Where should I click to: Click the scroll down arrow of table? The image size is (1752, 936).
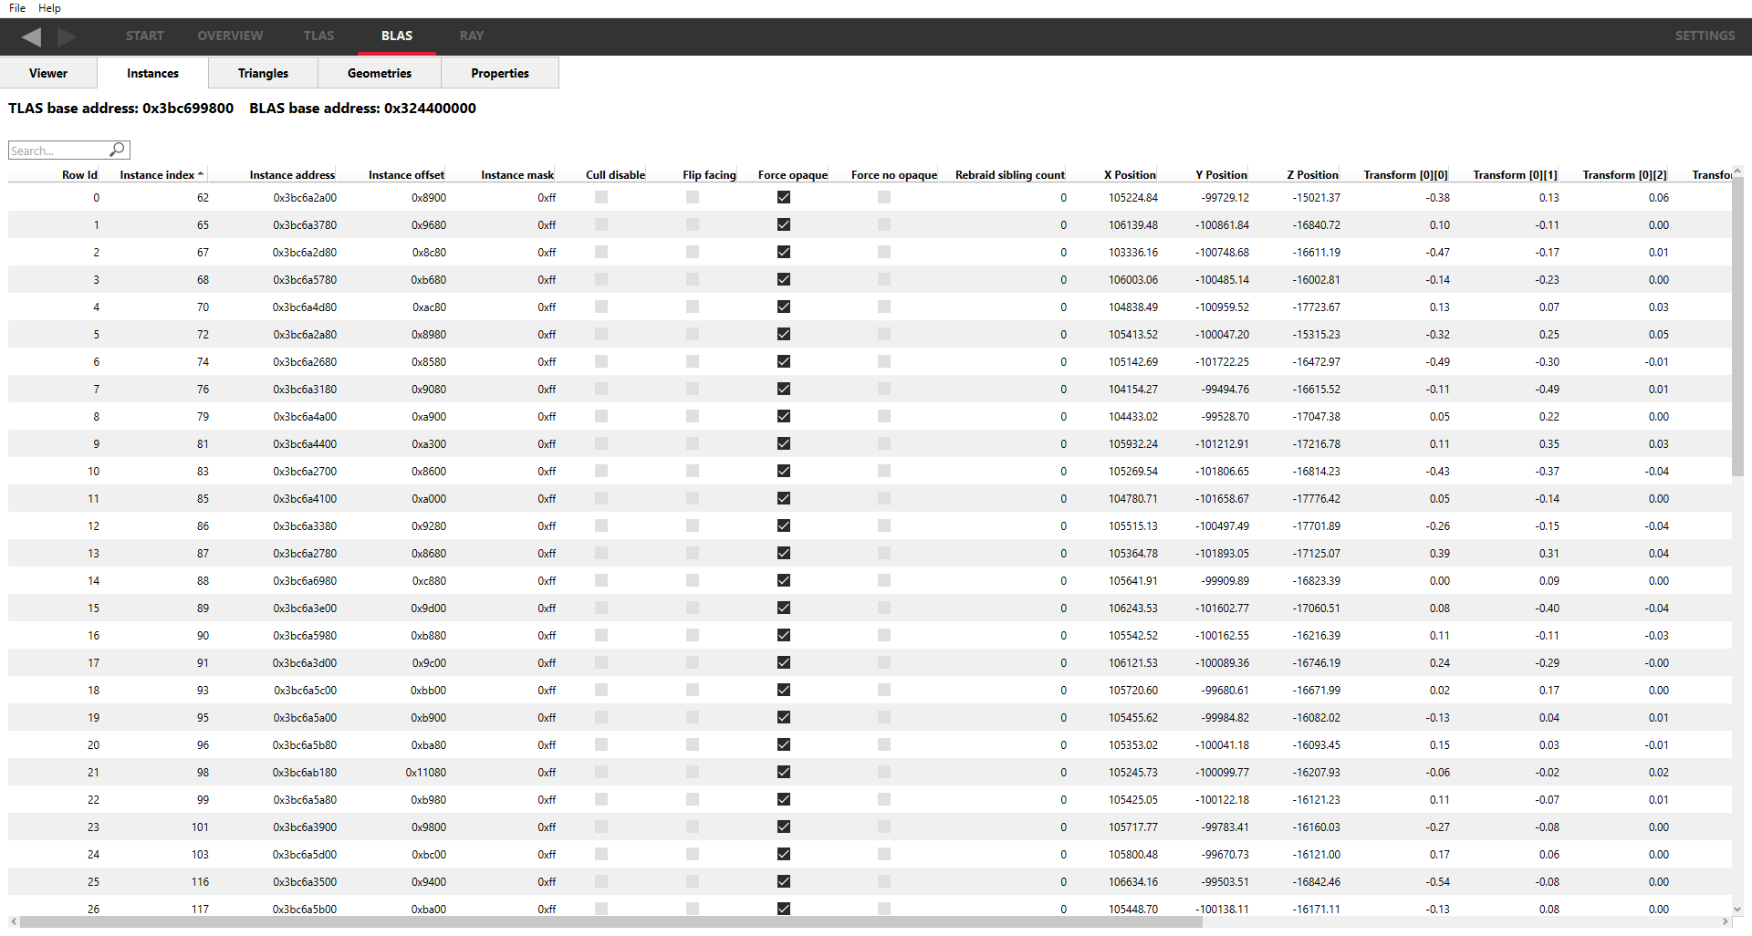click(x=1737, y=910)
